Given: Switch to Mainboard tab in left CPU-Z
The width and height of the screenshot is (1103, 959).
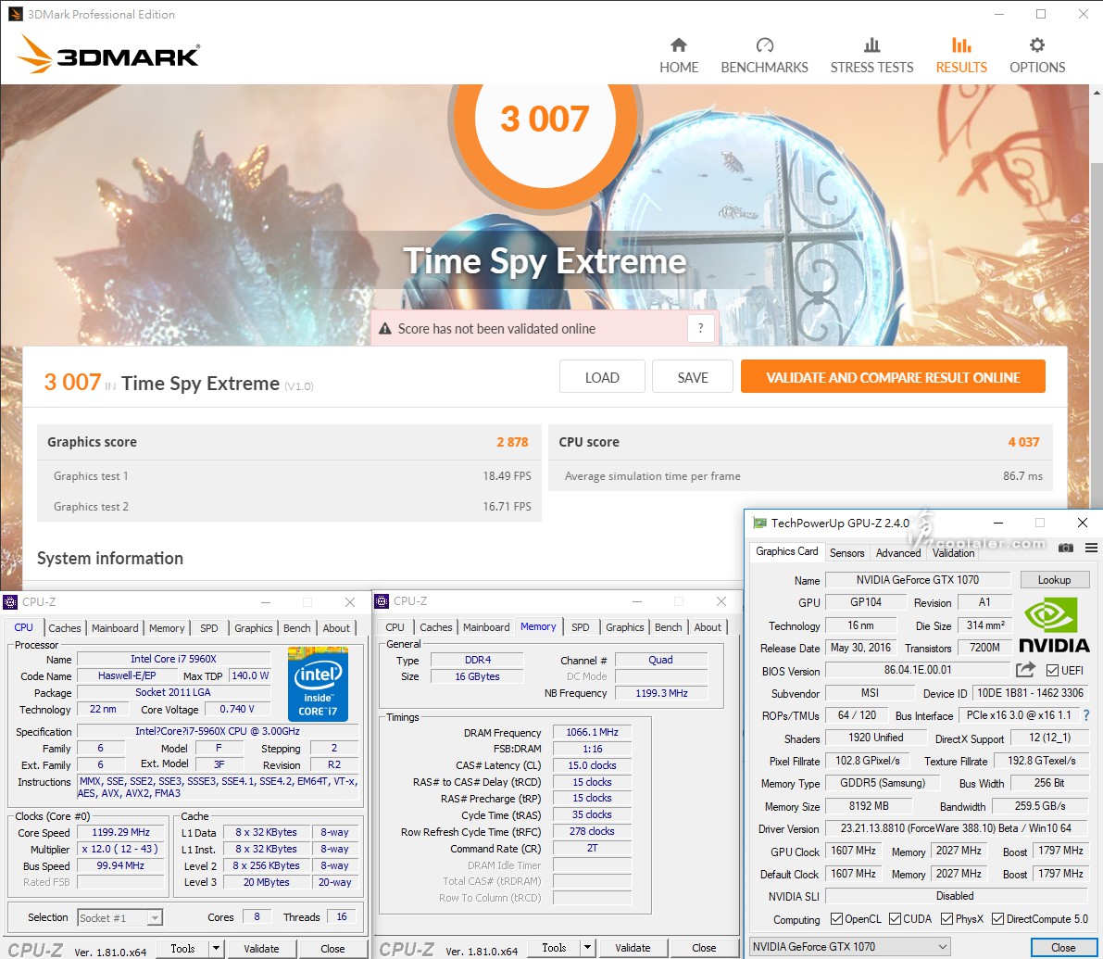Looking at the screenshot, I should (x=115, y=627).
